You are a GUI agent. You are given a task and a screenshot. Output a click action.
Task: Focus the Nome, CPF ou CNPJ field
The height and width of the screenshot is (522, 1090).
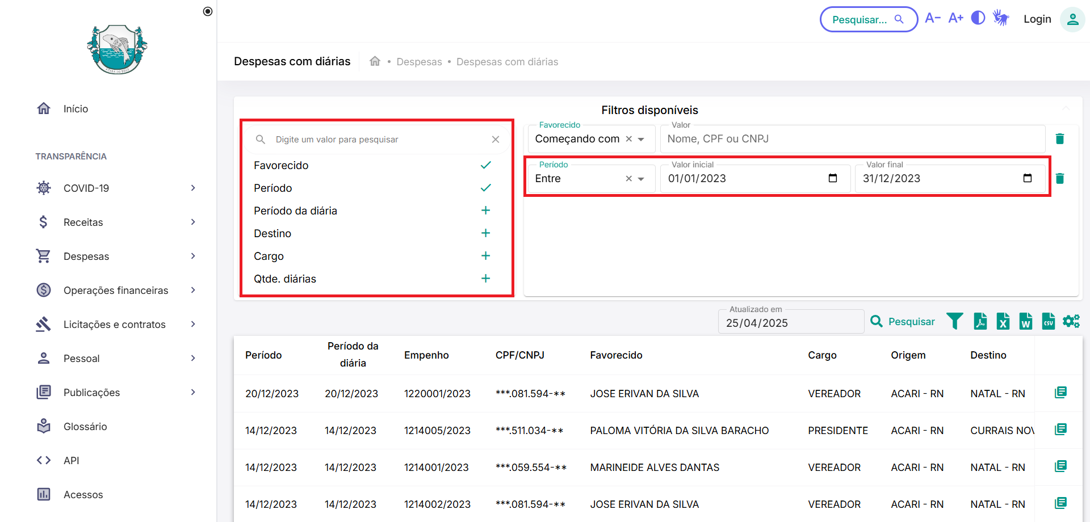852,139
